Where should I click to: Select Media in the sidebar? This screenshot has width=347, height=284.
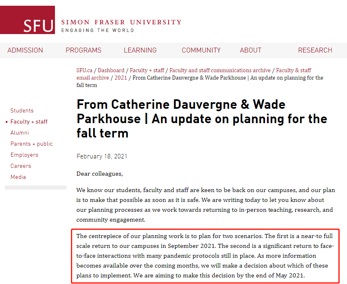point(18,177)
